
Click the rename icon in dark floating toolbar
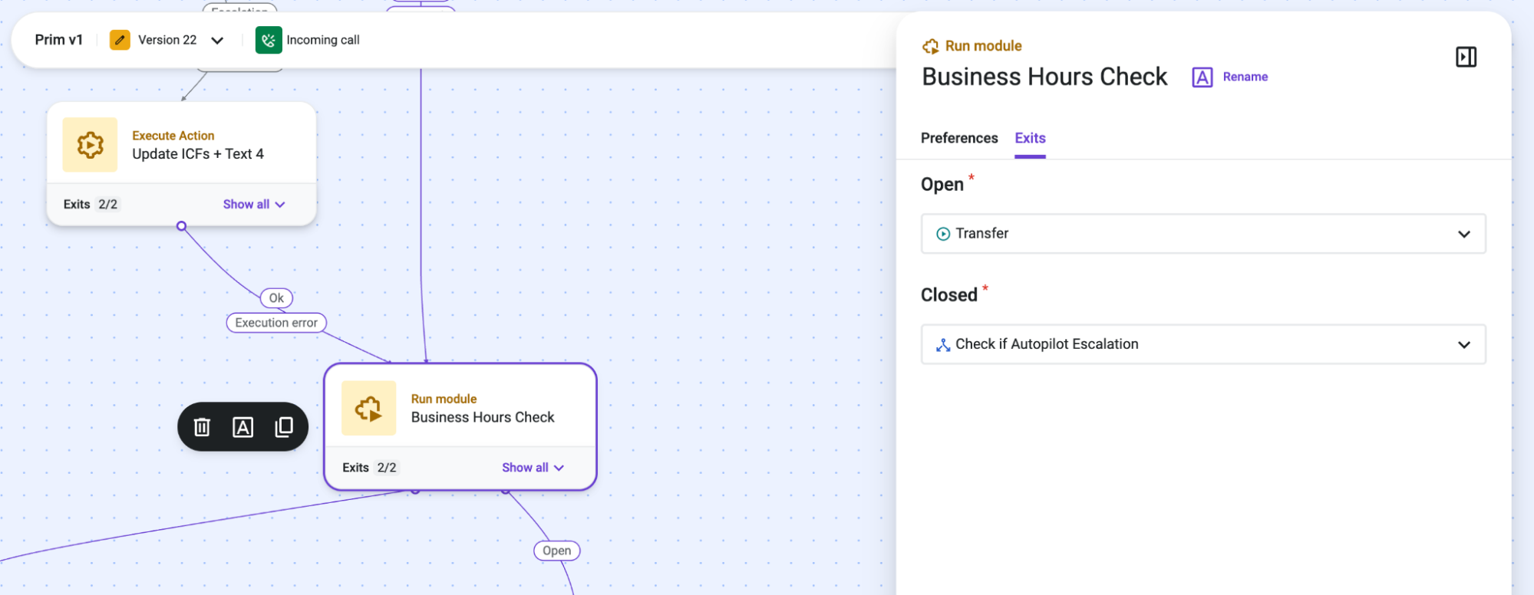pos(242,427)
